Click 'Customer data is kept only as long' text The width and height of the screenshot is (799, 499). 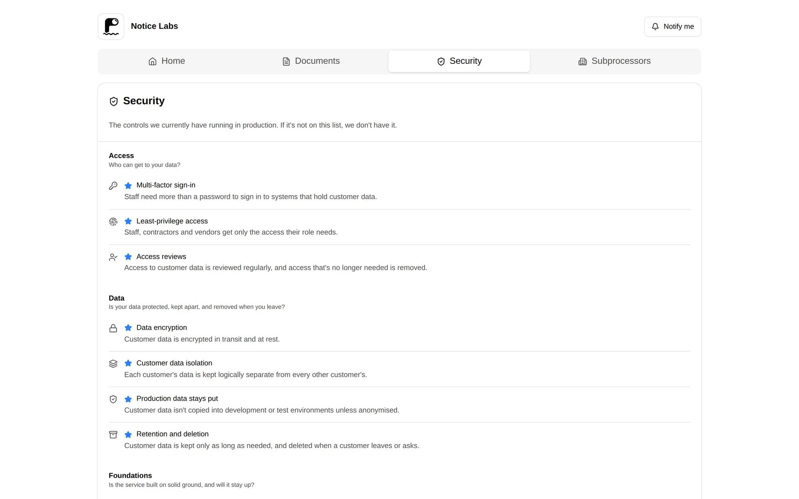[272, 446]
